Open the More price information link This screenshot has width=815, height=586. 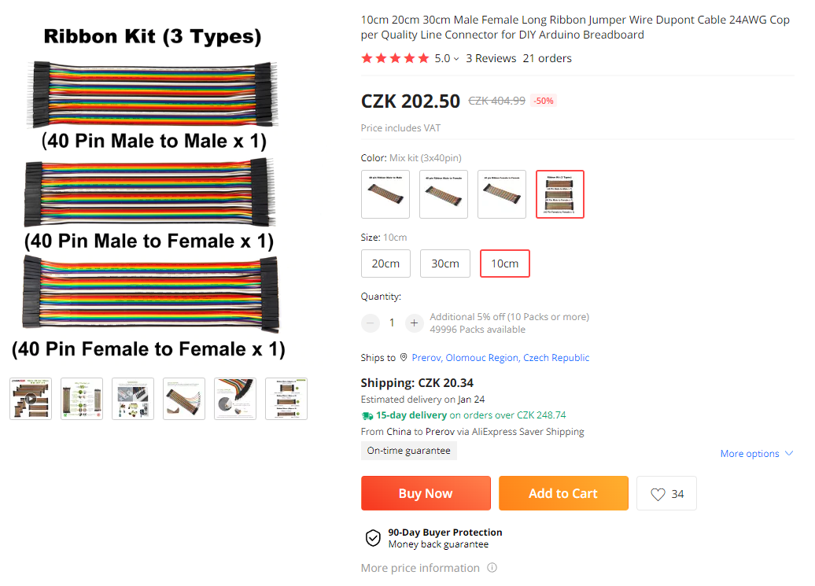coord(420,568)
